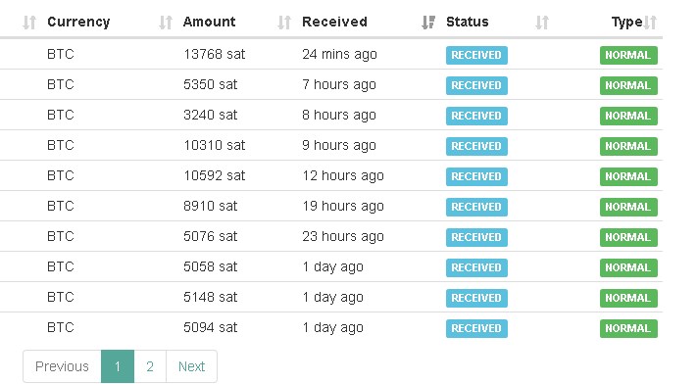Select the 10592 sat amount cell
The image size is (698, 384).
pos(215,175)
